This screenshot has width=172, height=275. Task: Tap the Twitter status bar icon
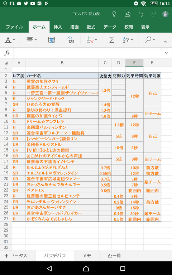26,3
